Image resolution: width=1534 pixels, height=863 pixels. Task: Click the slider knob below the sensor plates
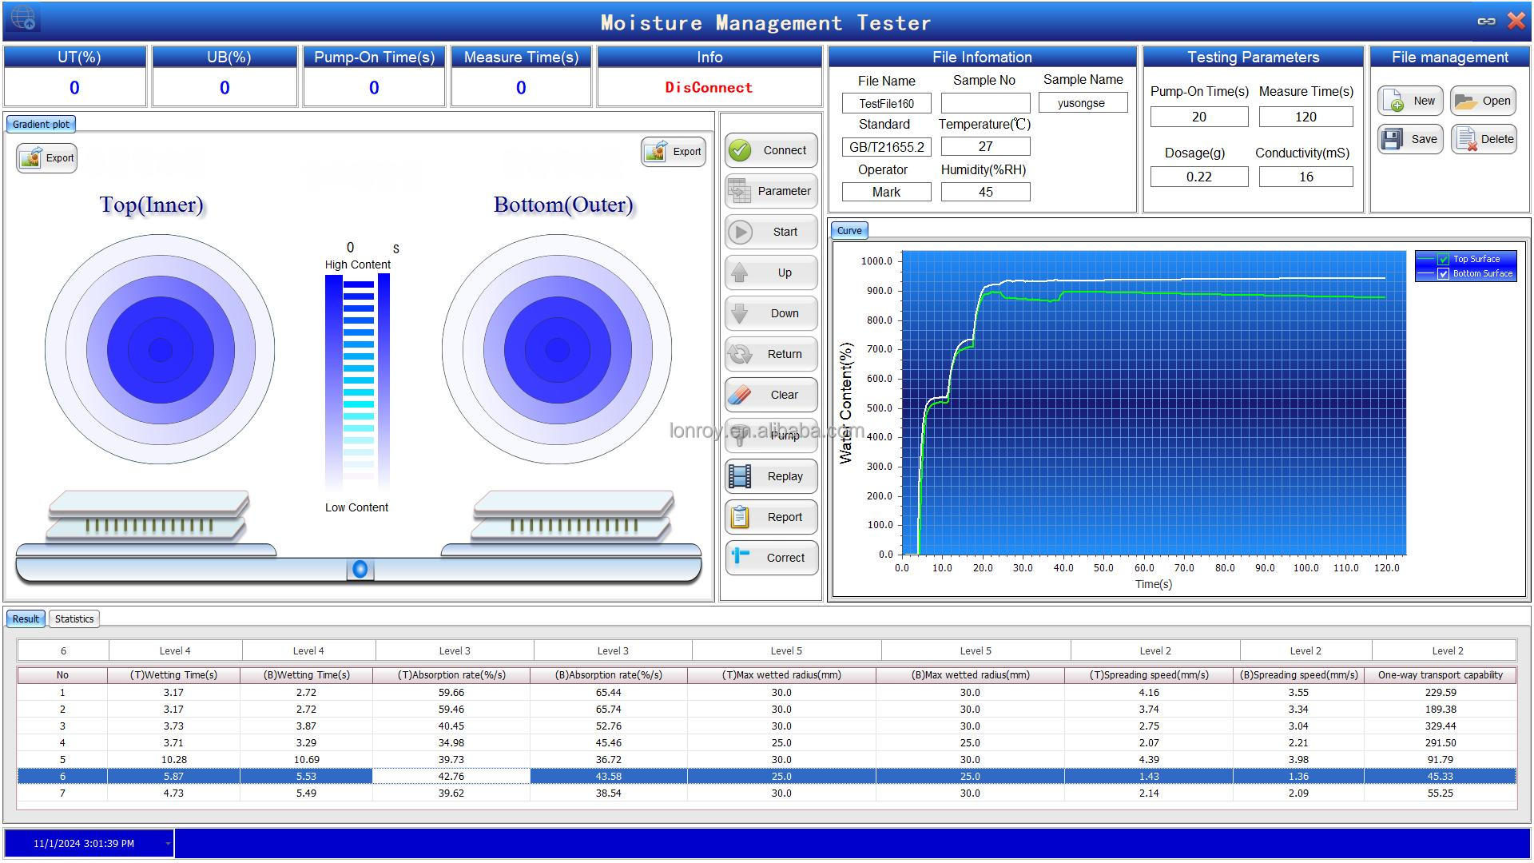[360, 569]
